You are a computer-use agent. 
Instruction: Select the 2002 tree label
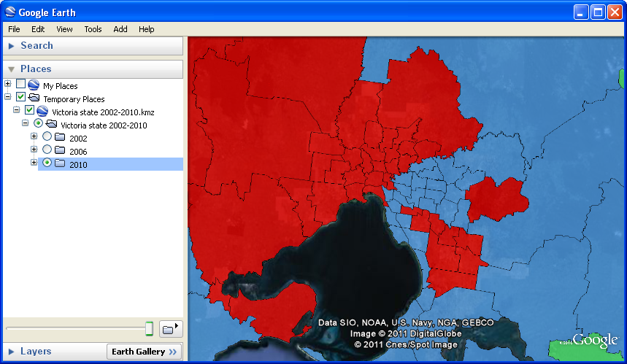point(78,139)
